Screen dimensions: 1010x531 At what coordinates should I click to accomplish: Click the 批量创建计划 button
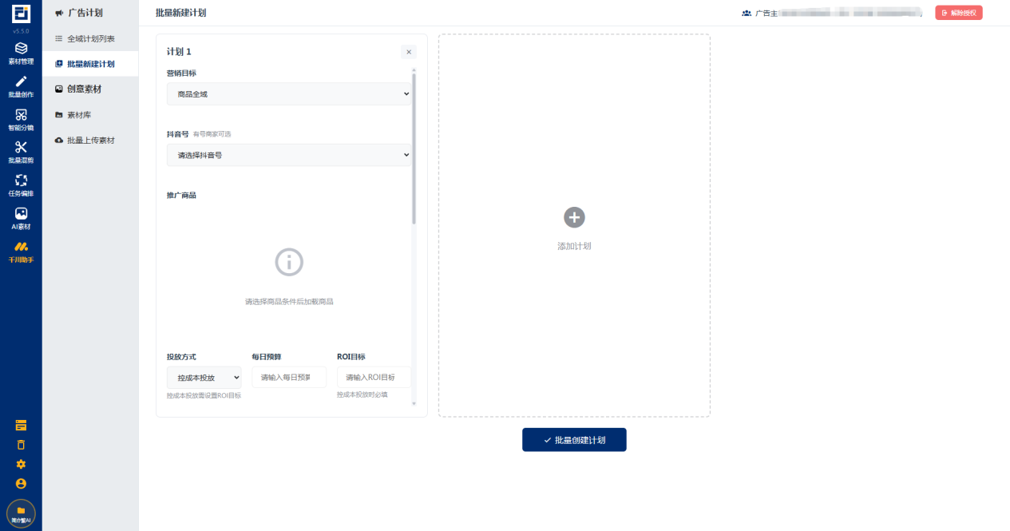pos(574,440)
